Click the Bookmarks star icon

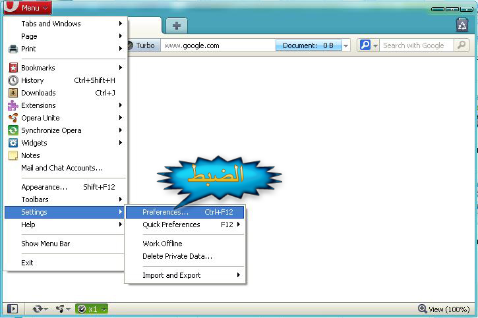click(x=13, y=68)
